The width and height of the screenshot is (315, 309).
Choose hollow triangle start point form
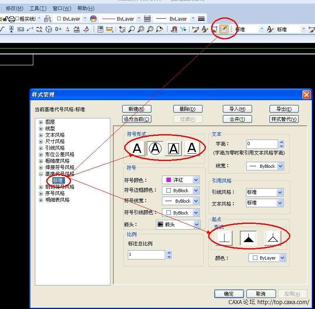click(272, 238)
